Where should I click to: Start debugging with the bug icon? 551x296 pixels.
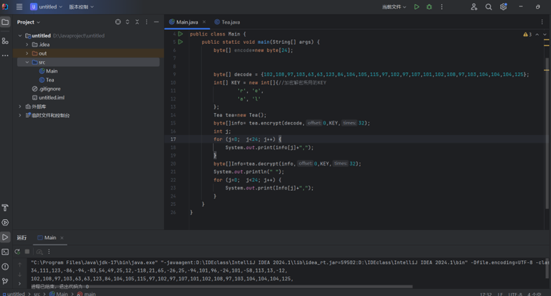click(429, 7)
